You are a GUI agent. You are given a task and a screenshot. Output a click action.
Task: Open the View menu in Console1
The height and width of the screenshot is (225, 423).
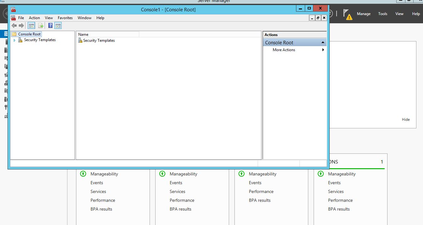49,18
